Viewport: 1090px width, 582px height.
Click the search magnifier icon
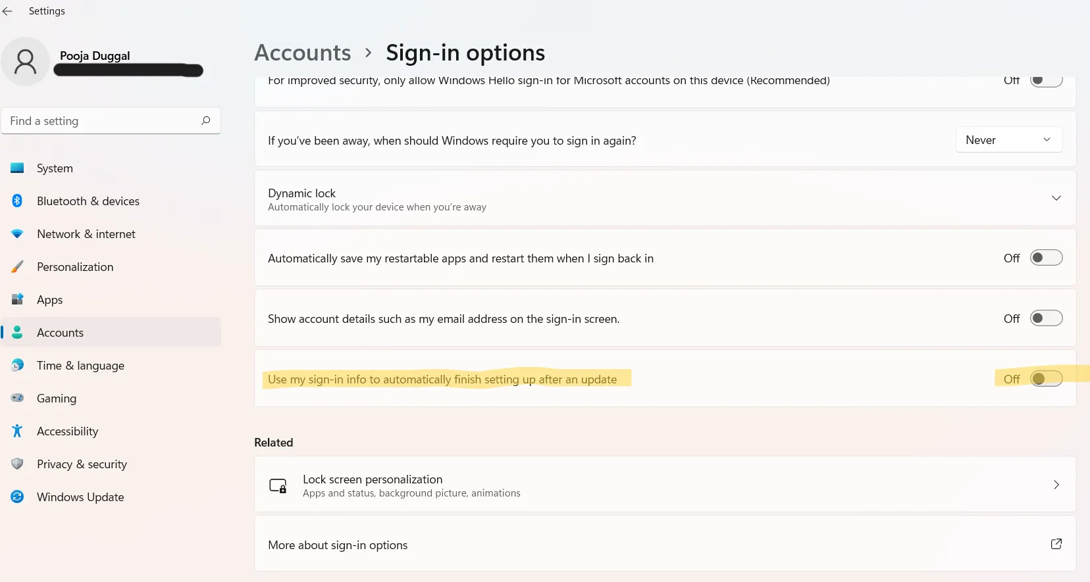(206, 120)
